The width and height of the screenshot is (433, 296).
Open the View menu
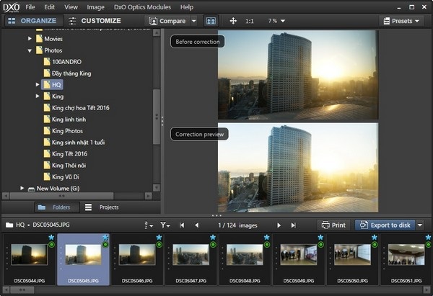[71, 7]
